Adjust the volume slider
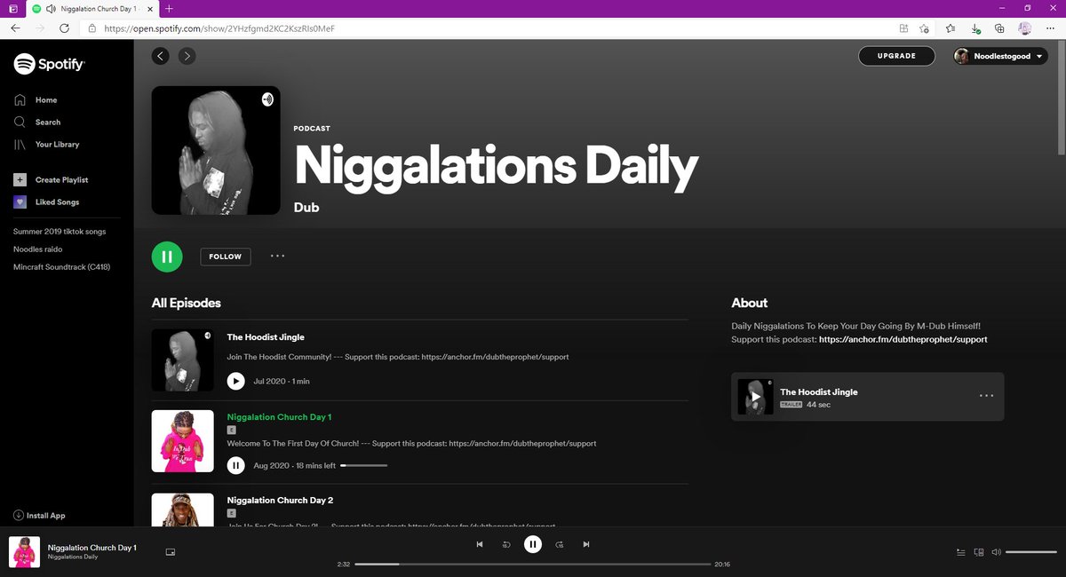Image resolution: width=1066 pixels, height=577 pixels. [1030, 552]
